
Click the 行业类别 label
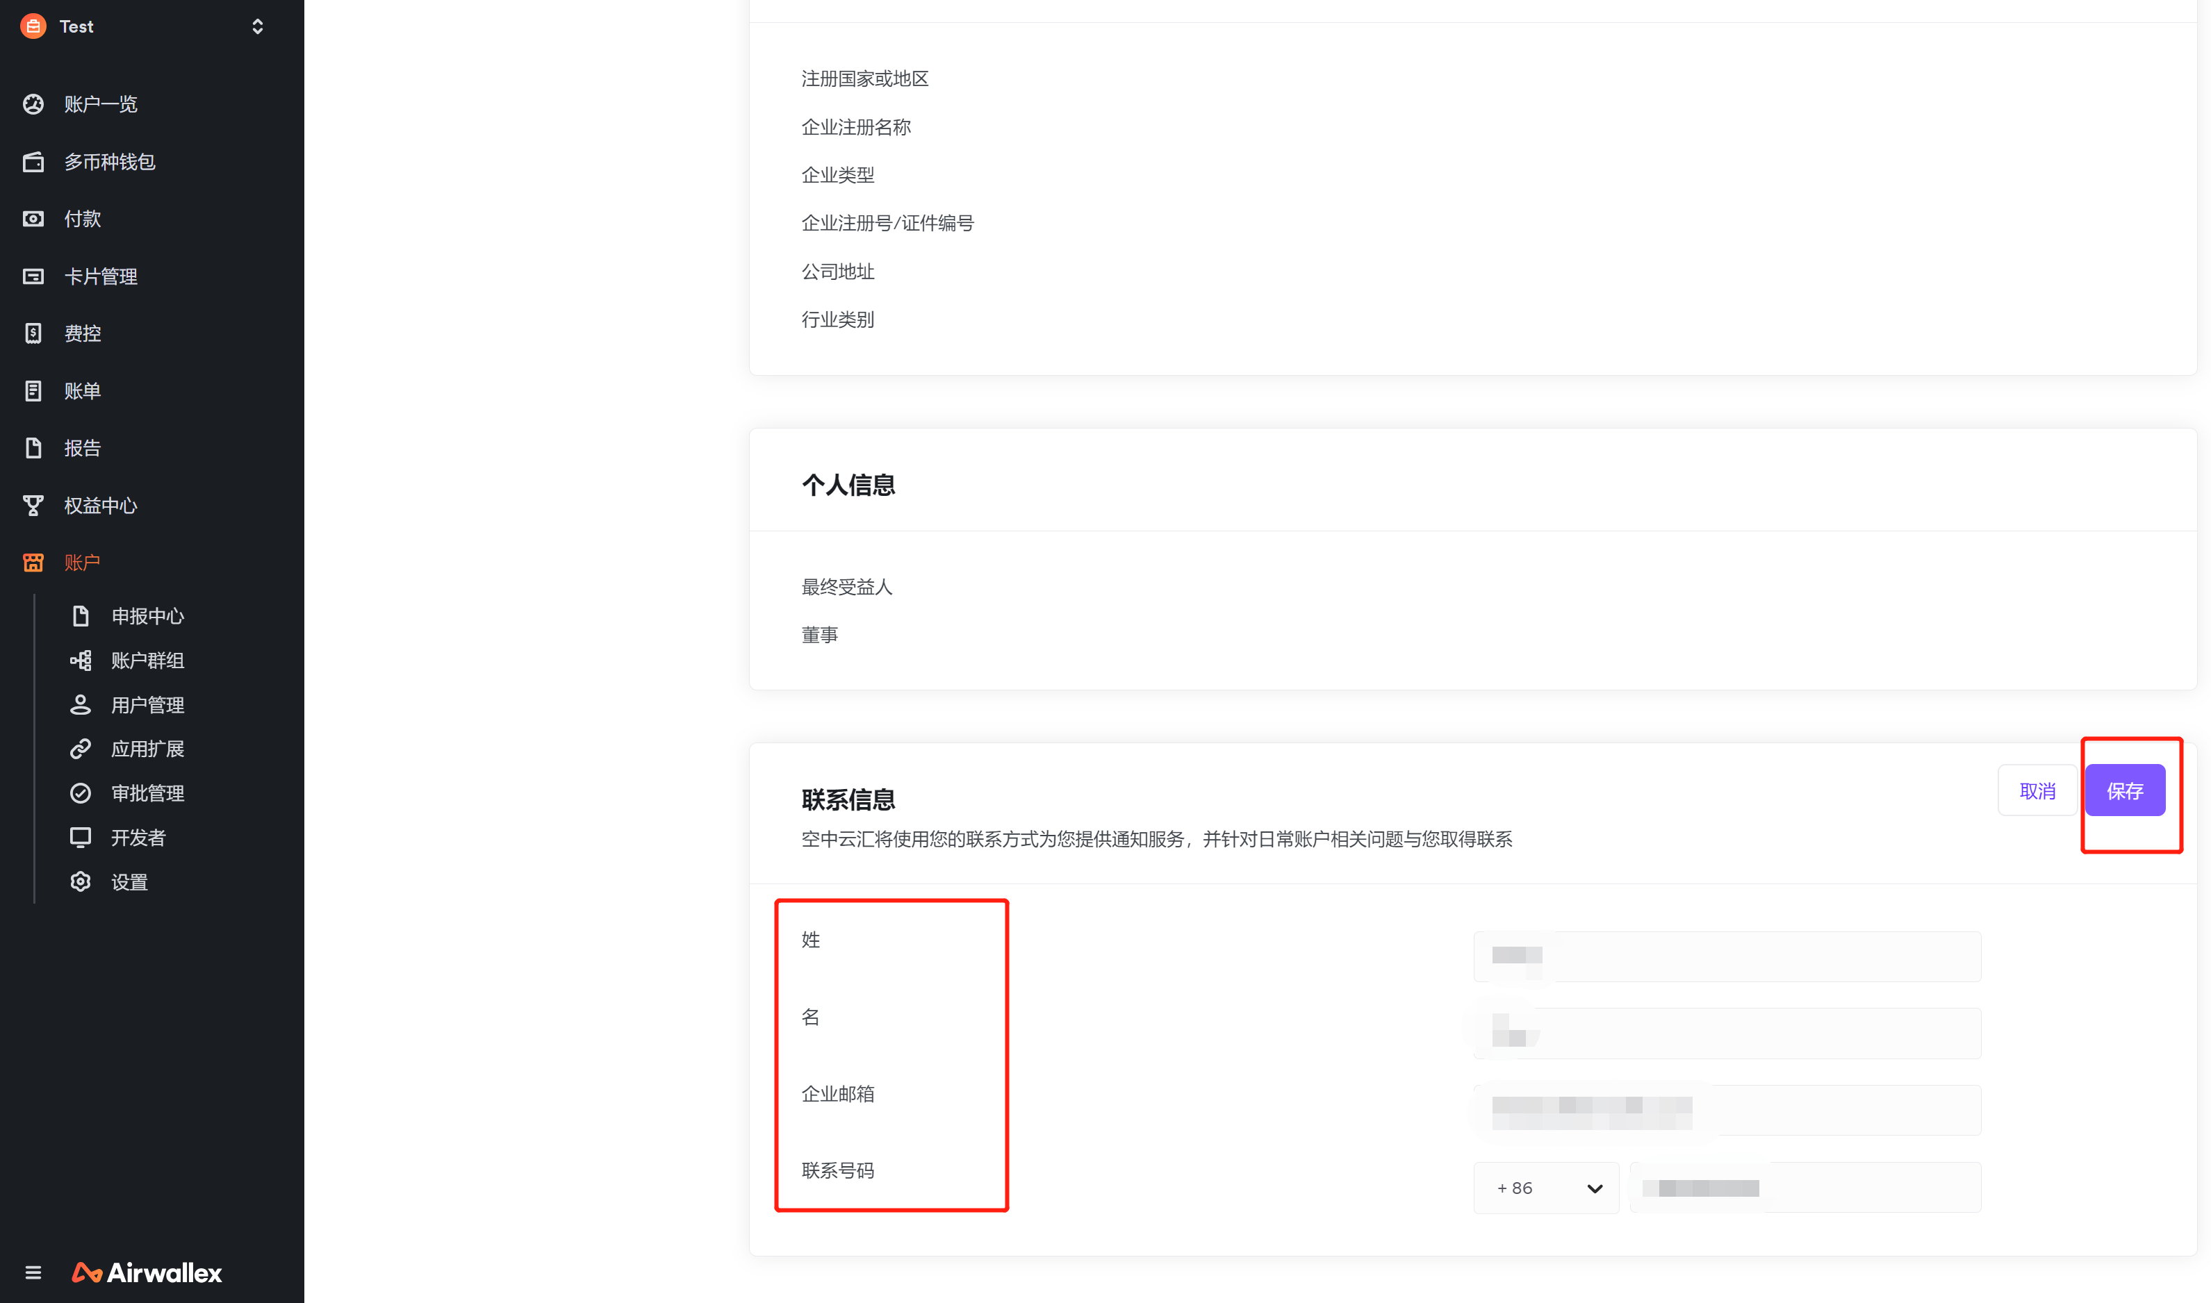pyautogui.click(x=837, y=319)
